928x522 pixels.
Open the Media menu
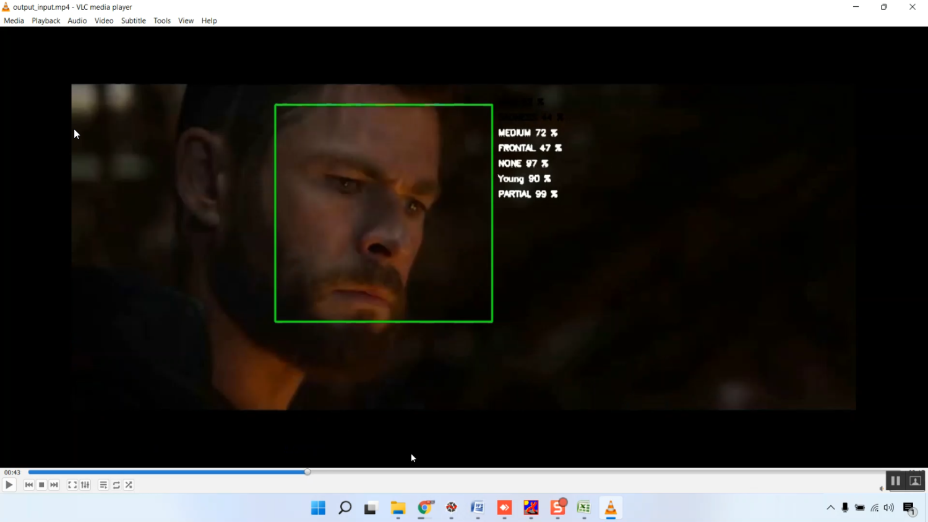14,21
